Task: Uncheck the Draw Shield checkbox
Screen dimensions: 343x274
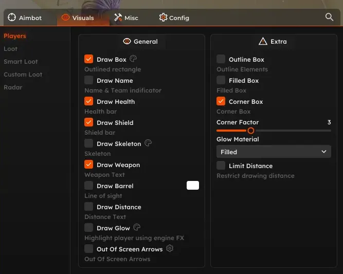Action: point(88,122)
